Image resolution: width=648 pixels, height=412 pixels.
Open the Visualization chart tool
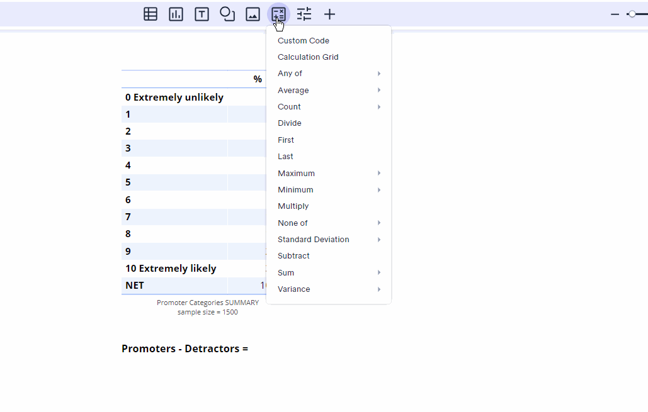point(176,14)
